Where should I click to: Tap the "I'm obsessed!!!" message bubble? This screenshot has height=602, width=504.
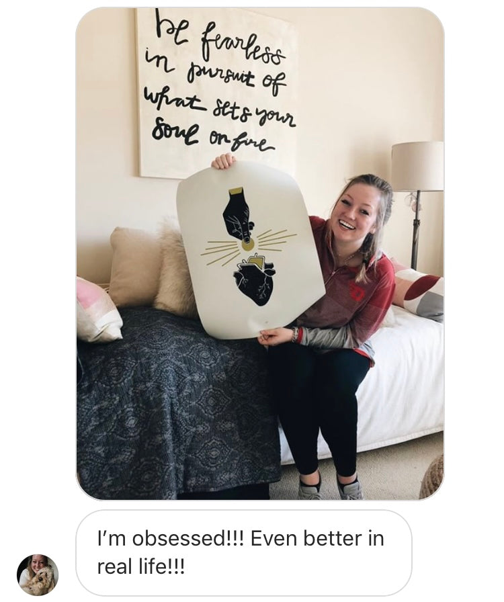(x=243, y=553)
